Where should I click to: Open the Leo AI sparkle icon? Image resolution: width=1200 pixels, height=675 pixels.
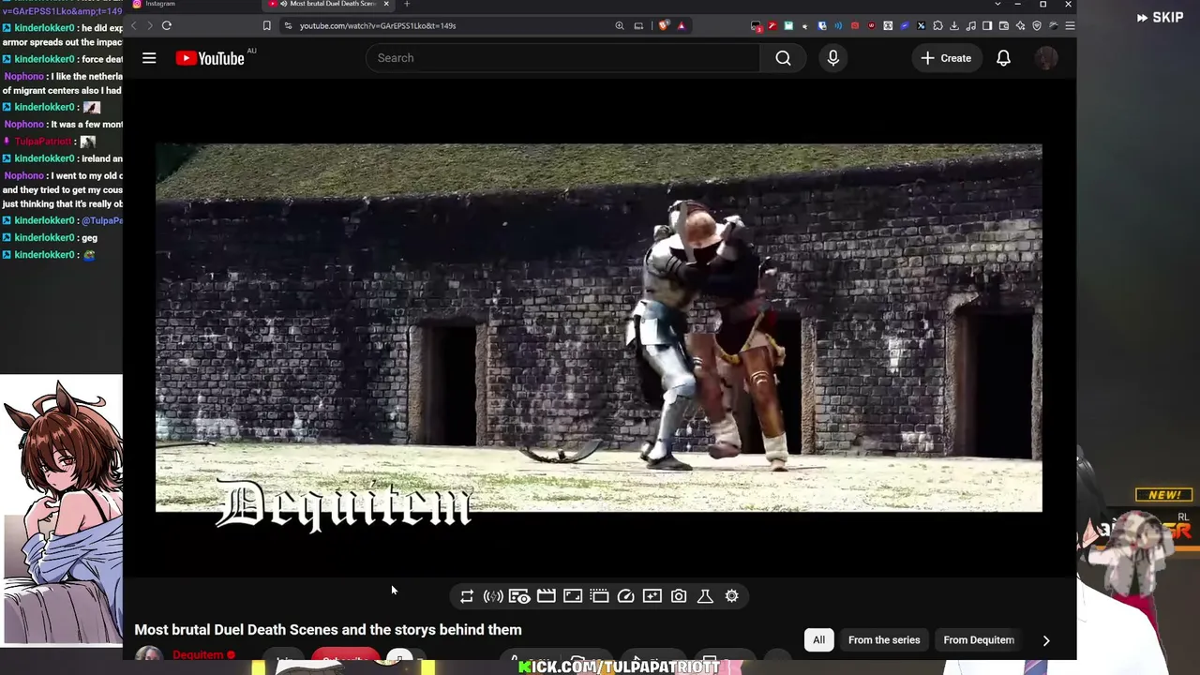[1020, 25]
